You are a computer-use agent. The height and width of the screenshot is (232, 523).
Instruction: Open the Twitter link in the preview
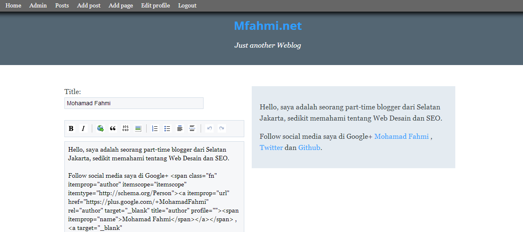pyautogui.click(x=271, y=147)
